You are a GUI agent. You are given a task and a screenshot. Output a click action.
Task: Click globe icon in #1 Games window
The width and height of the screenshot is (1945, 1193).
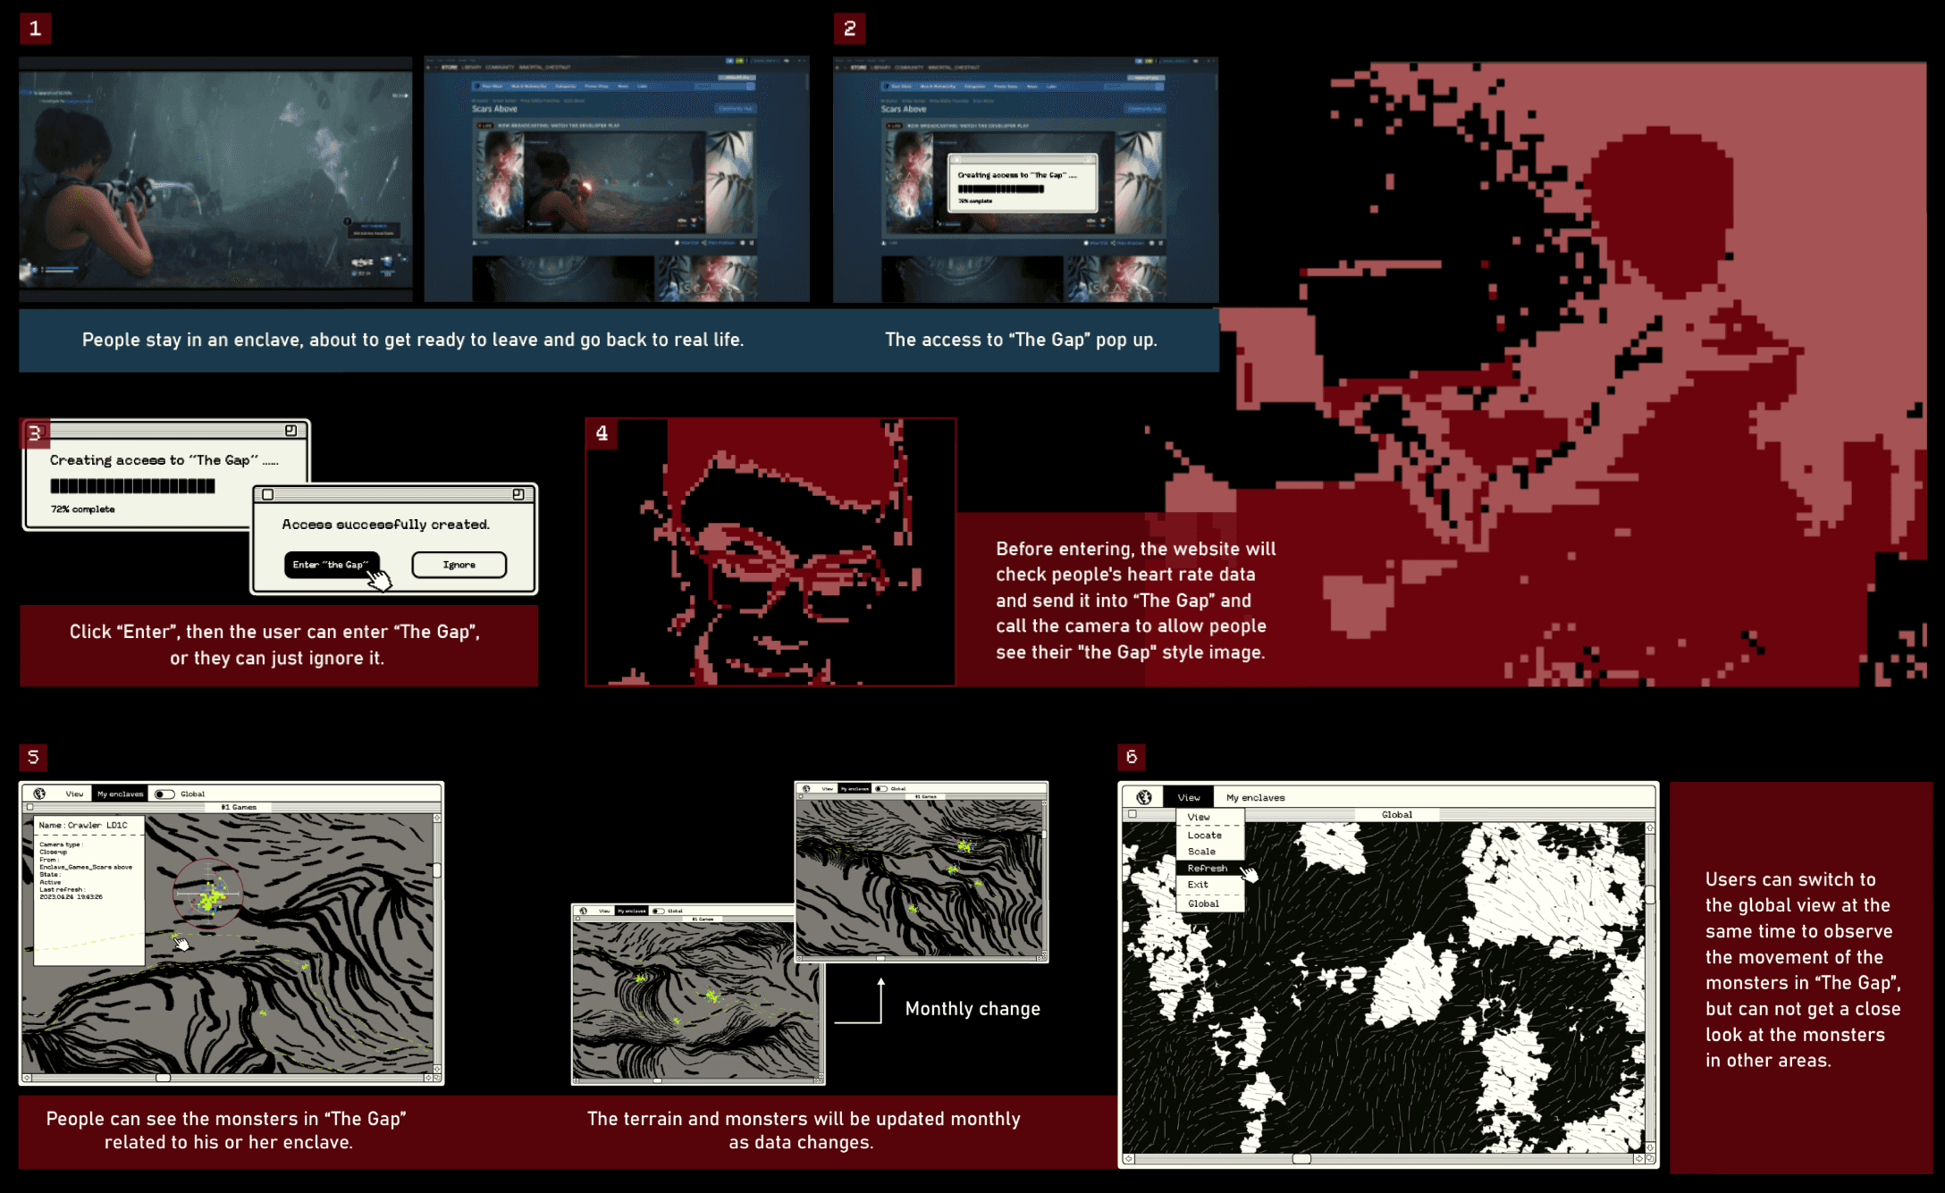tap(39, 794)
